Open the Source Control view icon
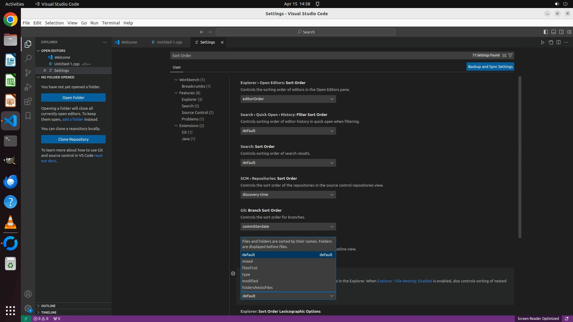The height and width of the screenshot is (322, 573). [28, 73]
